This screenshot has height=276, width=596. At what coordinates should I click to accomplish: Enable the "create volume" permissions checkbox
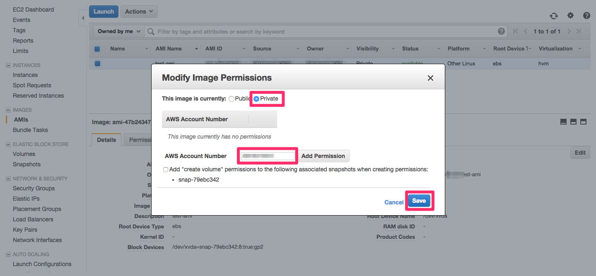166,169
